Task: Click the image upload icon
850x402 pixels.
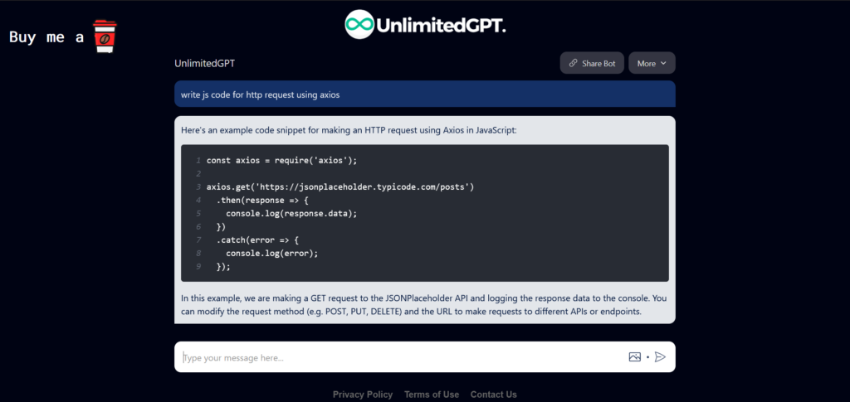Action: (x=634, y=357)
